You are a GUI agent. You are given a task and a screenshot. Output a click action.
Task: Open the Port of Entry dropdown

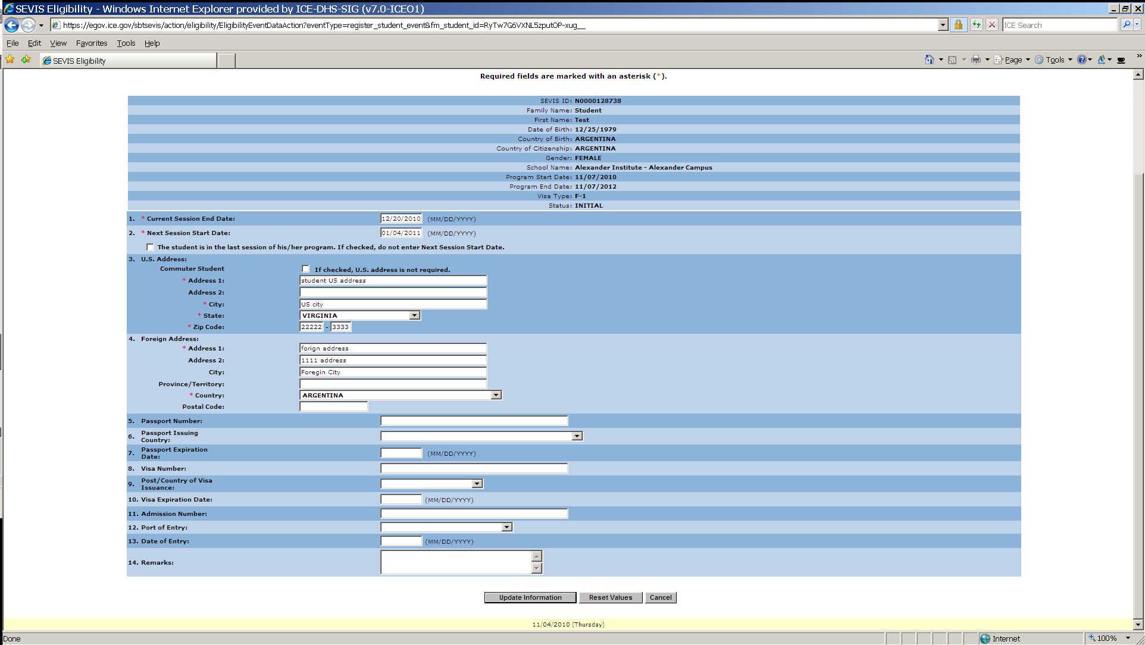(506, 527)
